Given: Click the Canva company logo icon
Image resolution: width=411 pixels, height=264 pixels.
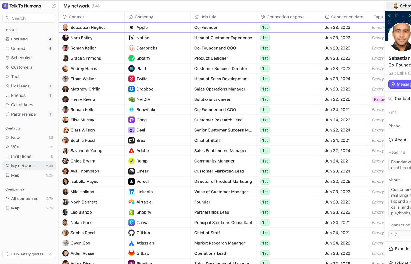Looking at the screenshot, I should (x=132, y=223).
